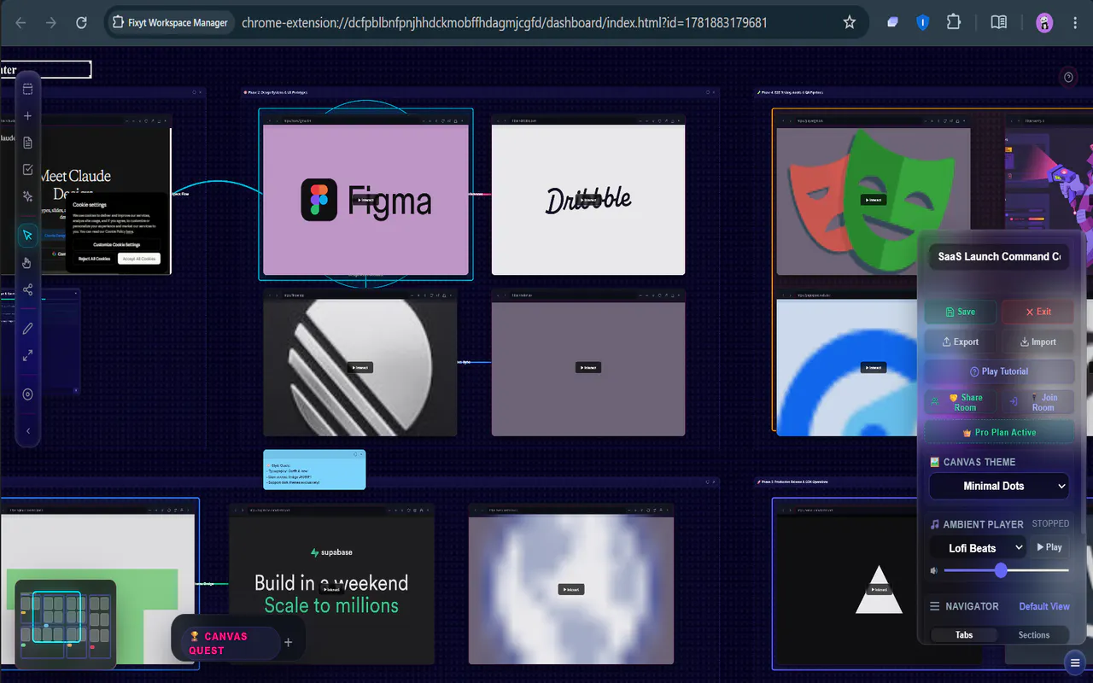Click the Default View link in Navigator

coord(1044,606)
